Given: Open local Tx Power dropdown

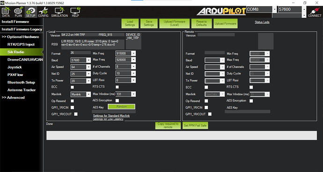Looking at the screenshot, I should click(x=81, y=81).
